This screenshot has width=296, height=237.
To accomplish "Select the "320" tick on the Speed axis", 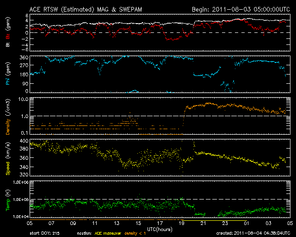I will (x=24, y=175).
